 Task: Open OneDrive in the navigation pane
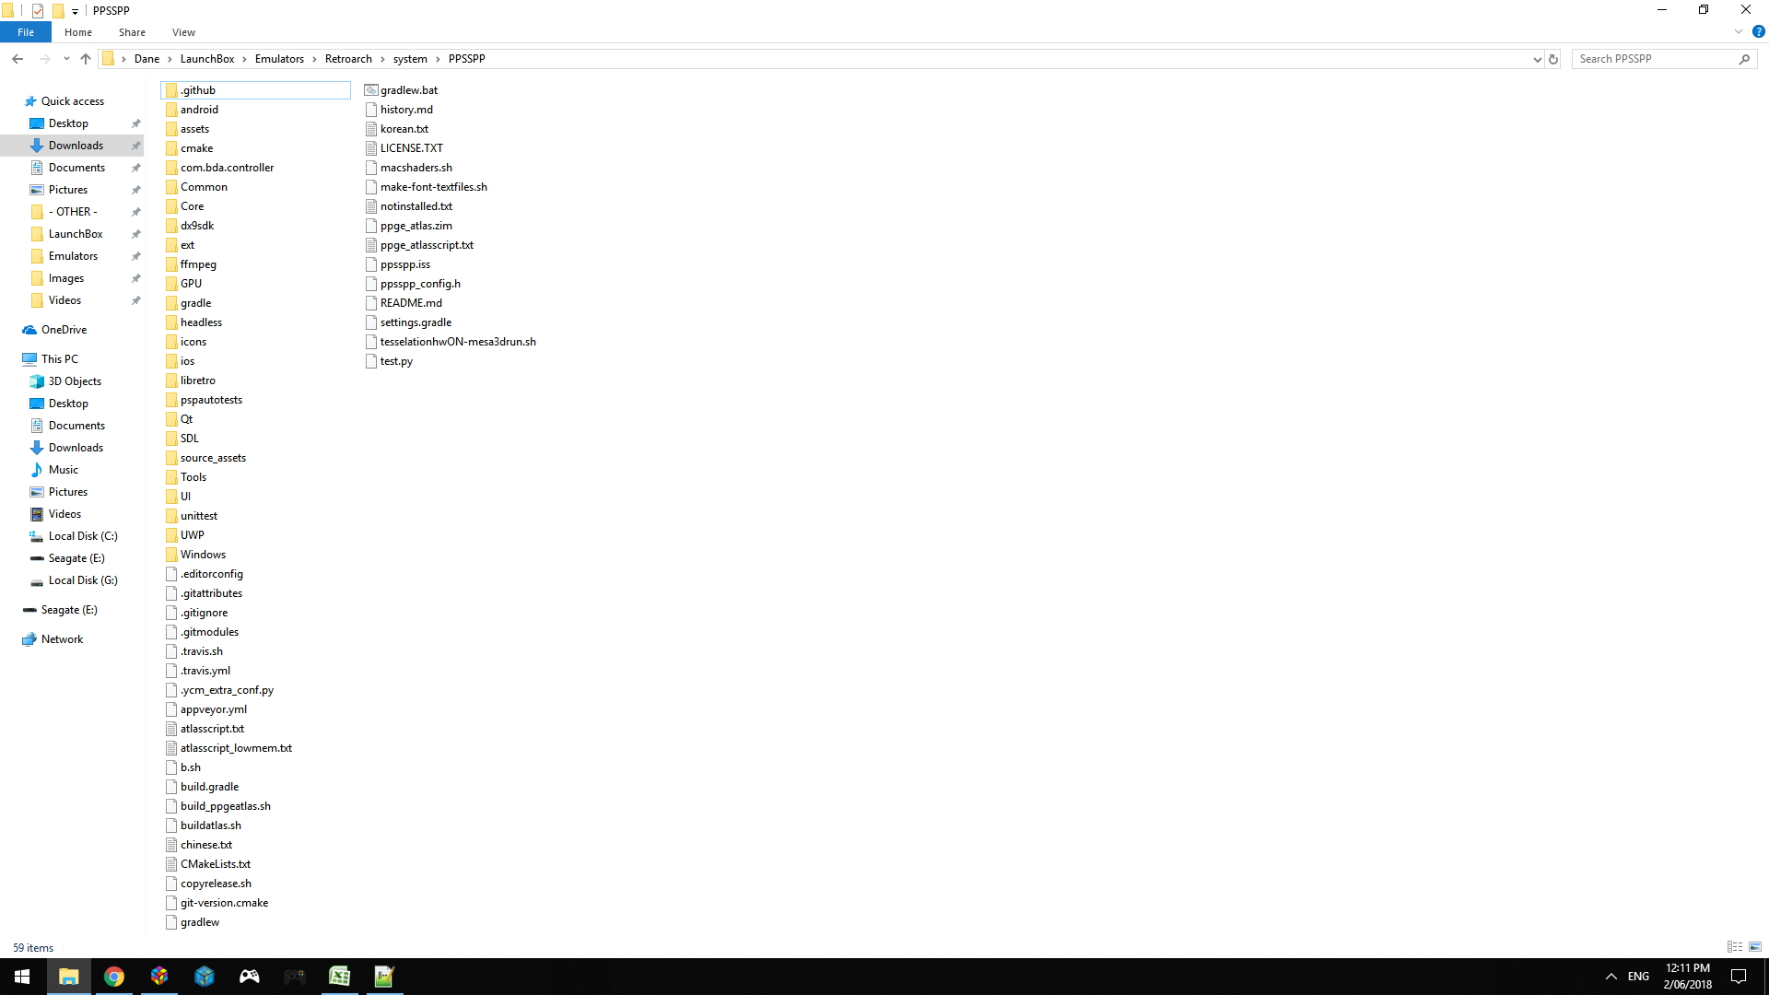coord(64,330)
